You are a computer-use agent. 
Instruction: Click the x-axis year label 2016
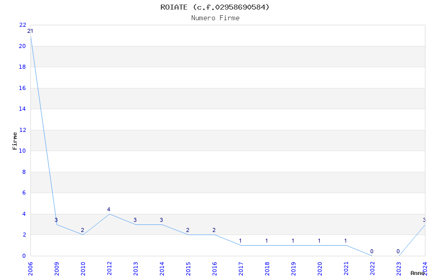pyautogui.click(x=214, y=268)
